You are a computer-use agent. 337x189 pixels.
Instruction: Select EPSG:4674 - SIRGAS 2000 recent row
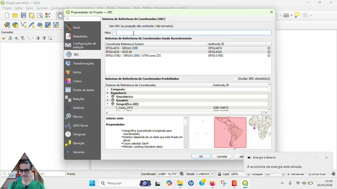(186, 48)
